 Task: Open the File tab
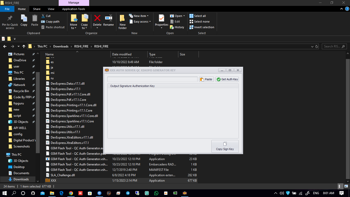coord(7,9)
